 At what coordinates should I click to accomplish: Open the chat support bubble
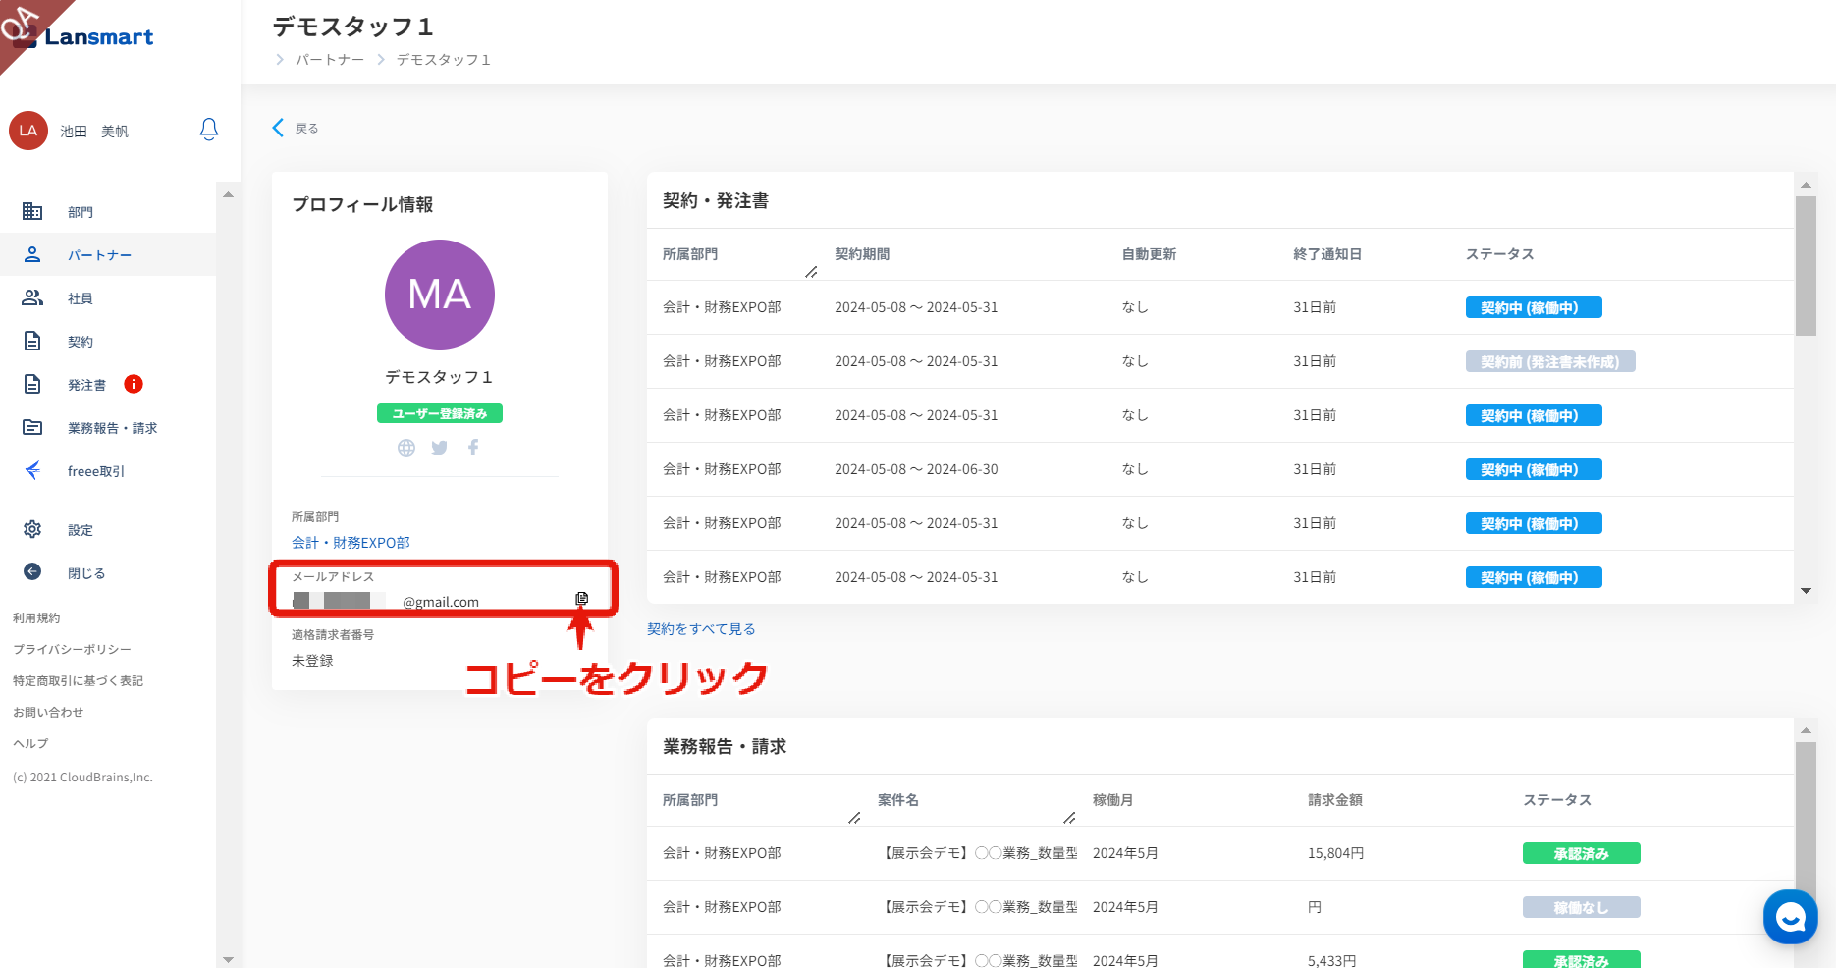coord(1791,917)
